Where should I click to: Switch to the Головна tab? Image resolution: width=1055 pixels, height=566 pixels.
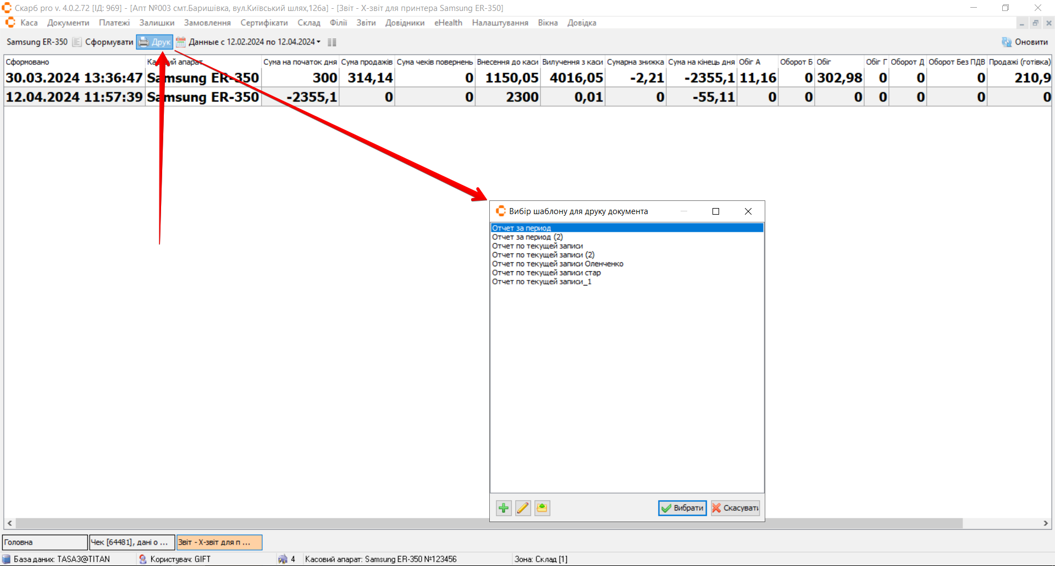click(x=45, y=542)
